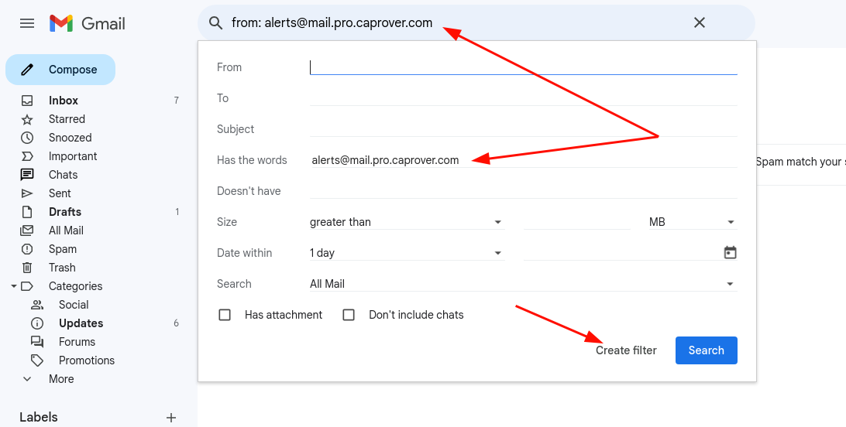This screenshot has width=846, height=427.
Task: Click the Starred star icon in sidebar
Action: pos(27,119)
